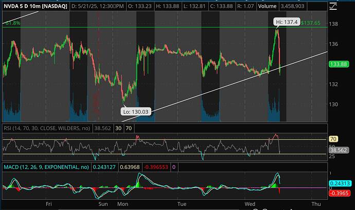
Task: Click the Mon label on time axis
Action: (x=123, y=204)
